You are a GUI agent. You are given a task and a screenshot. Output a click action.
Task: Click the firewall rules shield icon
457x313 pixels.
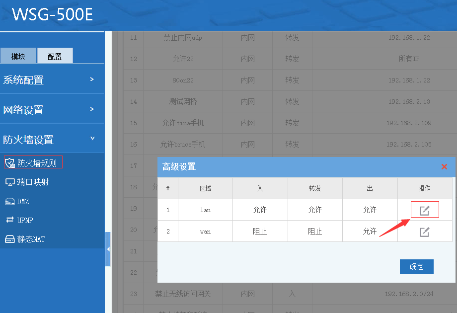(9, 163)
